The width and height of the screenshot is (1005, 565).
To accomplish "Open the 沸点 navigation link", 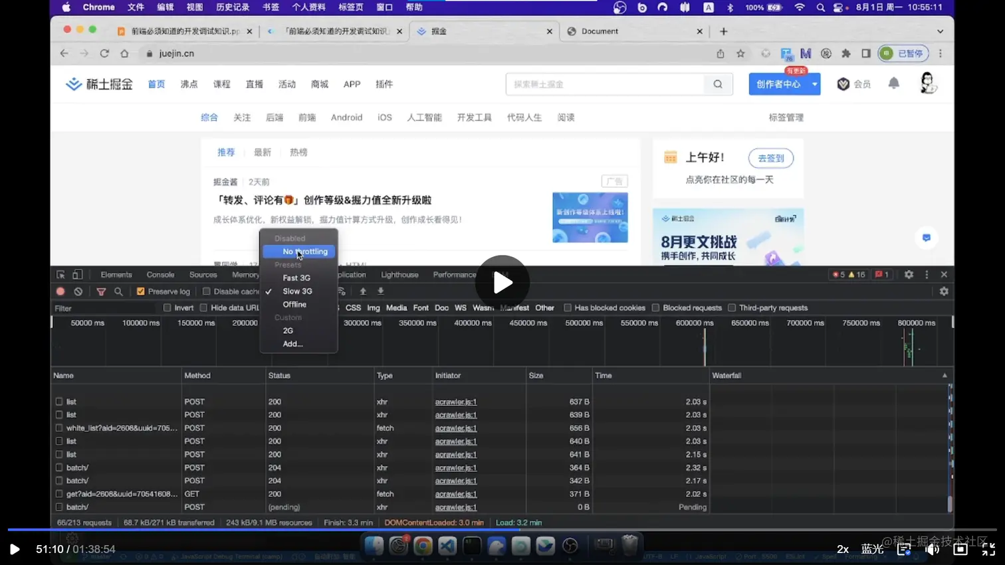I will tap(189, 84).
